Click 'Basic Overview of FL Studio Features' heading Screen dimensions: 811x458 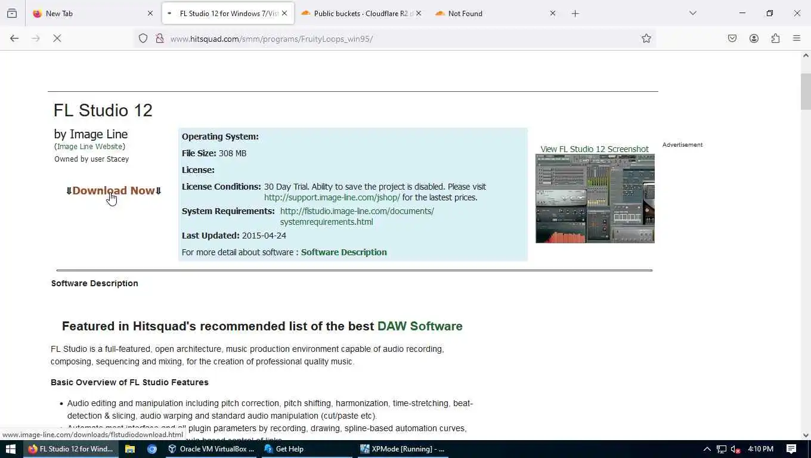[129, 382]
